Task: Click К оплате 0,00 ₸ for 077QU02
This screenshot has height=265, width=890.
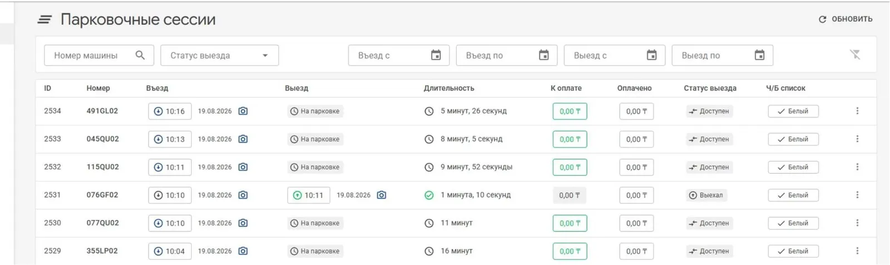Action: pos(570,223)
